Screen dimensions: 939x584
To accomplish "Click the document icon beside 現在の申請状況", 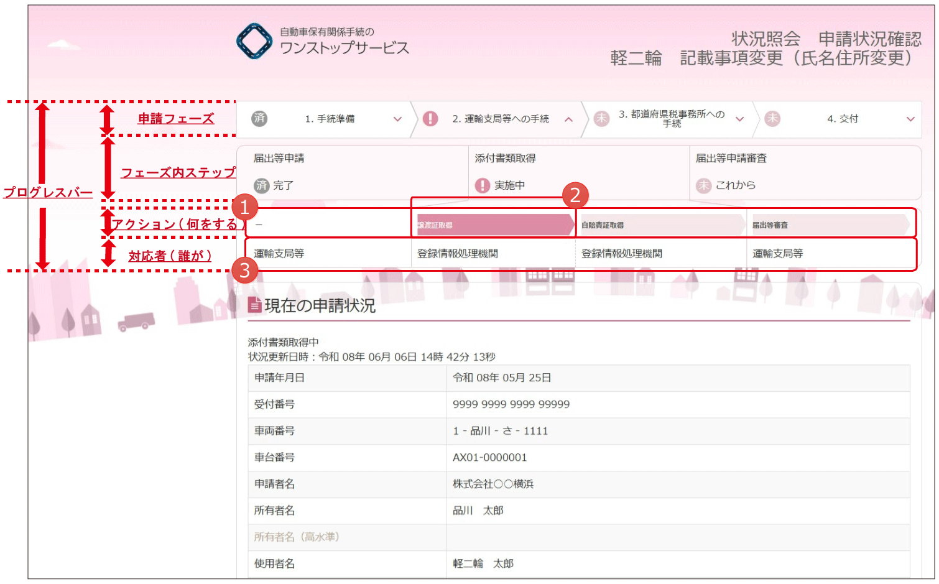I will pyautogui.click(x=254, y=305).
